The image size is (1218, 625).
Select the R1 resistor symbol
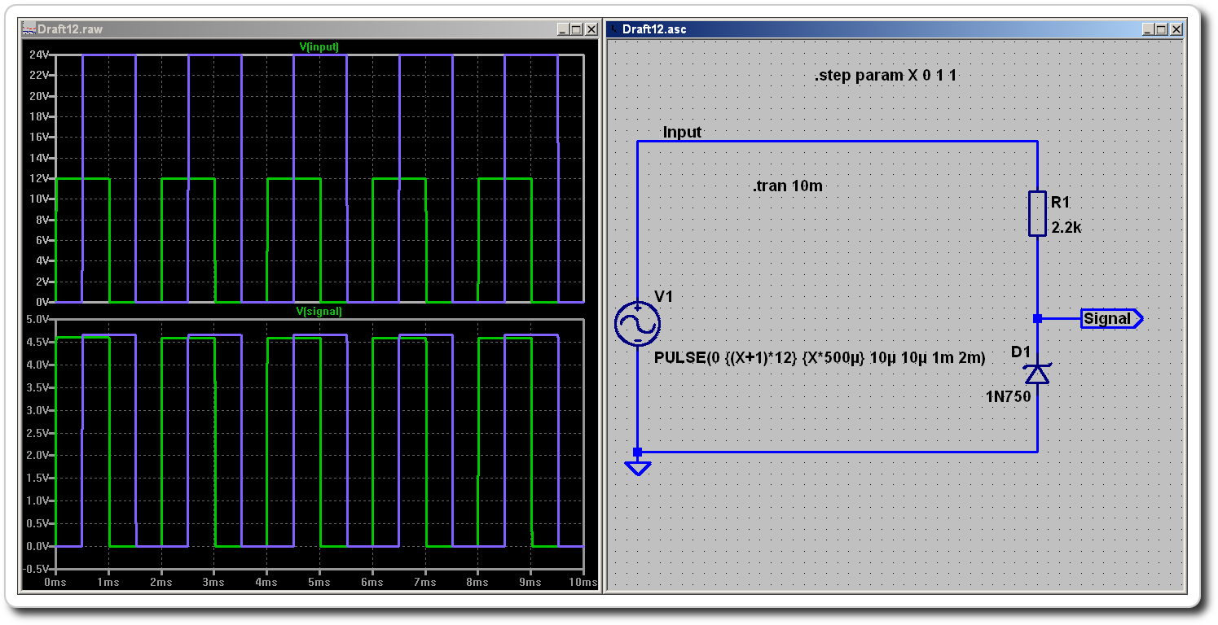1037,213
